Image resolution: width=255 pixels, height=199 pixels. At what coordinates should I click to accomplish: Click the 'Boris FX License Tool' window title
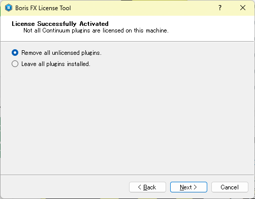43,8
